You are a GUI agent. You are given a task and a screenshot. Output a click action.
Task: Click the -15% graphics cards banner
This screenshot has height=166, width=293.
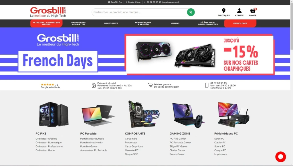[199, 54]
